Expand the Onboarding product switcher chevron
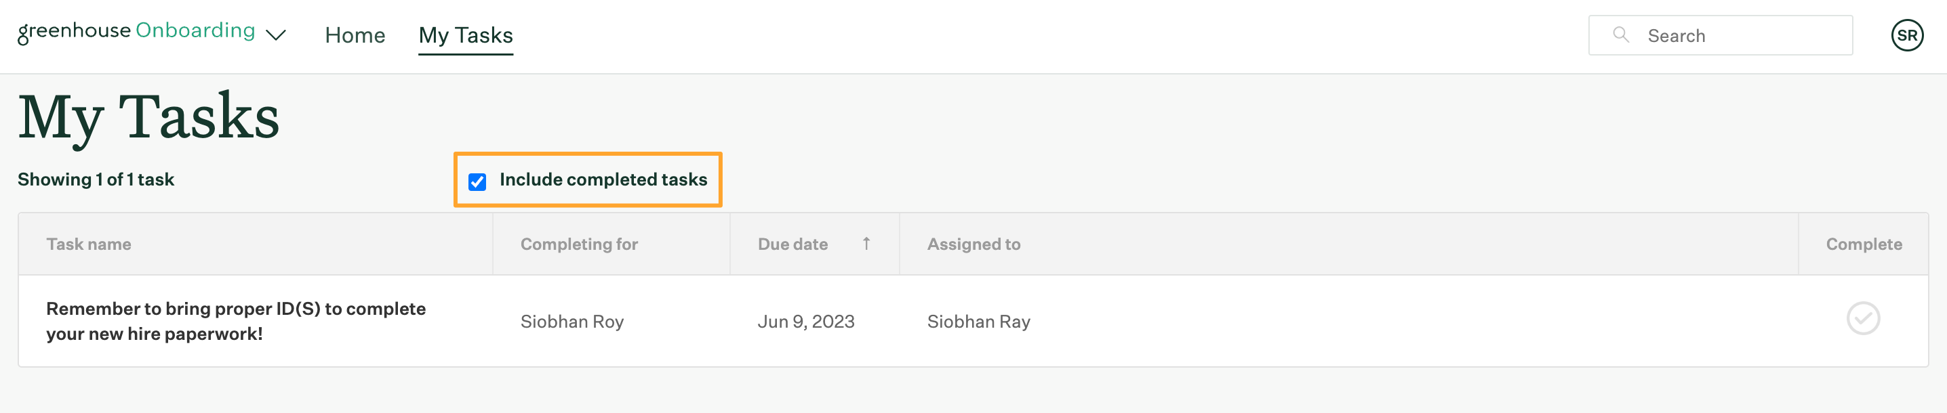1947x413 pixels. click(276, 35)
